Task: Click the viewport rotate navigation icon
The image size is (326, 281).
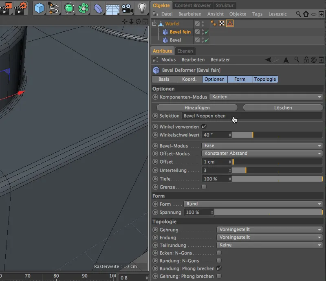Action: (138, 22)
